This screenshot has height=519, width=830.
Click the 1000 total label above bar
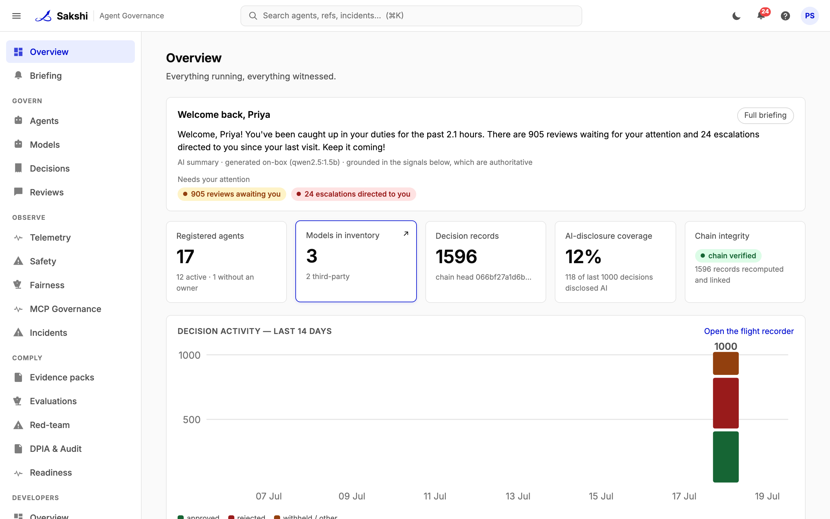point(726,346)
